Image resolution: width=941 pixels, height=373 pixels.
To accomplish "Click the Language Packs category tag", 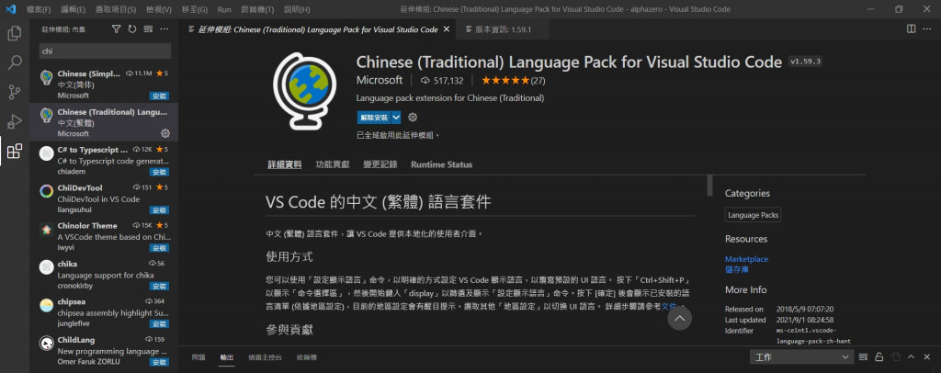I will pos(754,215).
